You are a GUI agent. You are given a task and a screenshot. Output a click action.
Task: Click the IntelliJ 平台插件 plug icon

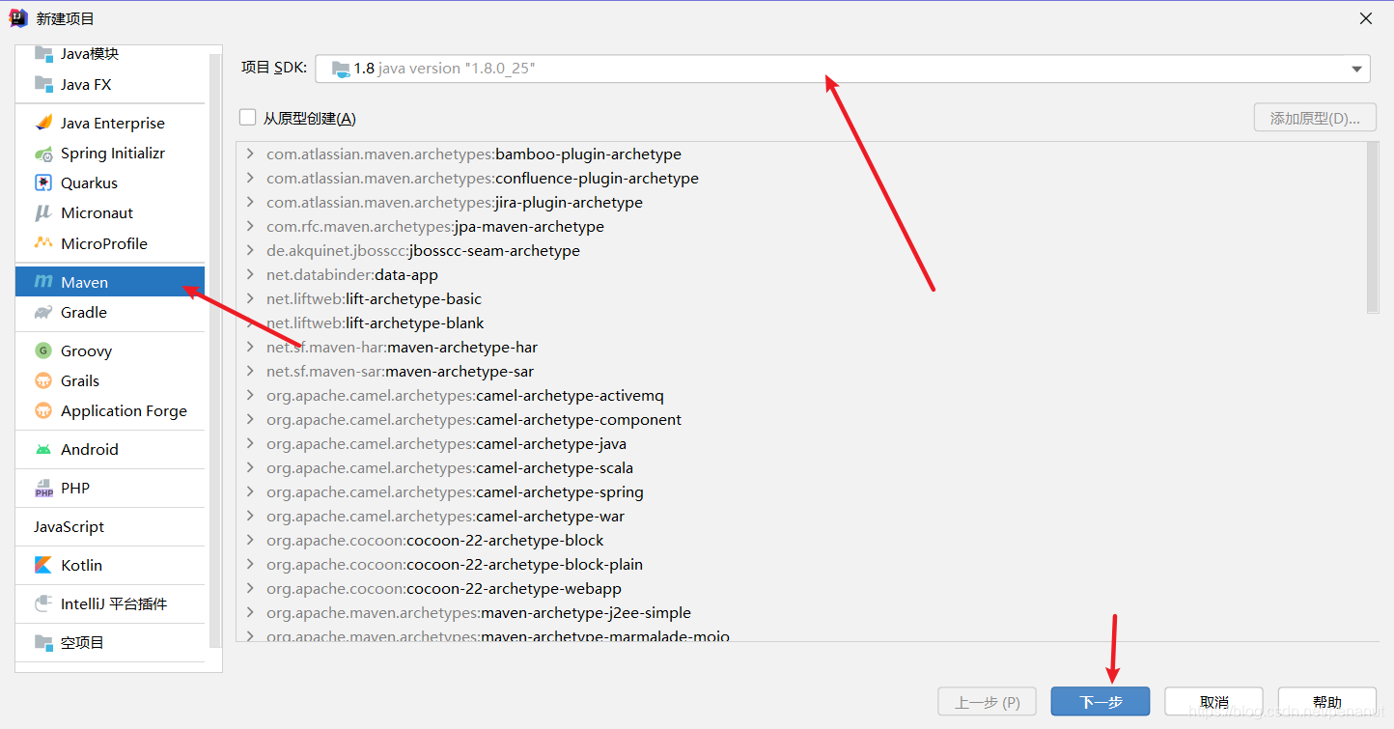tap(43, 603)
